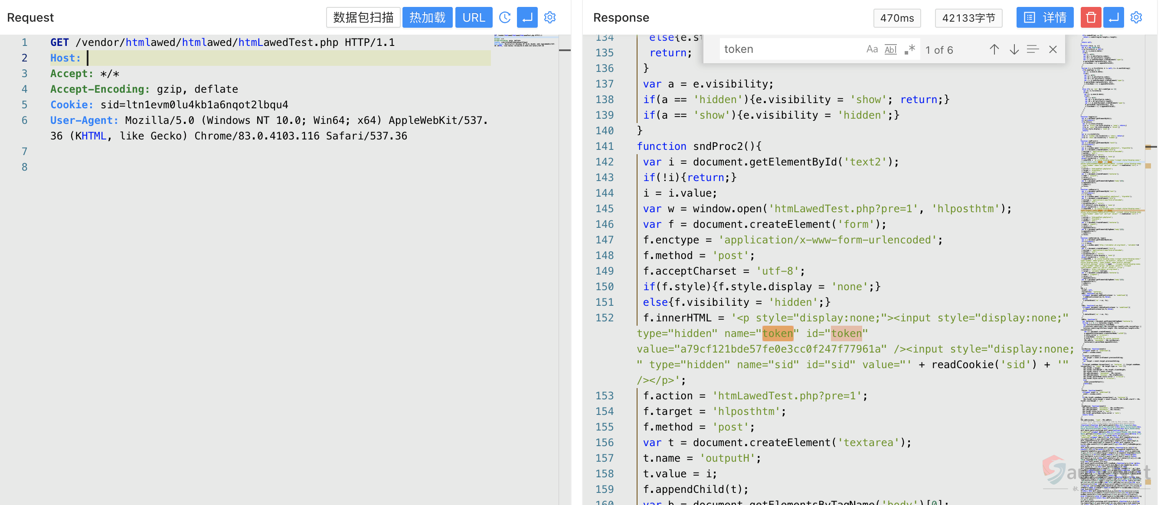
Task: Click the Host header line in request
Action: pyautogui.click(x=270, y=58)
